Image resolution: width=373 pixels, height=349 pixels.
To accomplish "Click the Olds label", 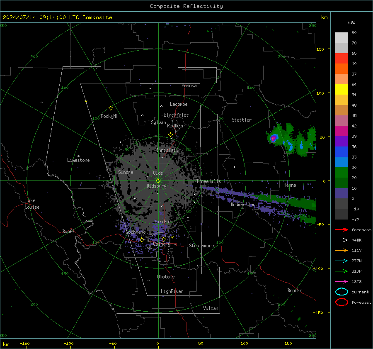I will point(158,173).
